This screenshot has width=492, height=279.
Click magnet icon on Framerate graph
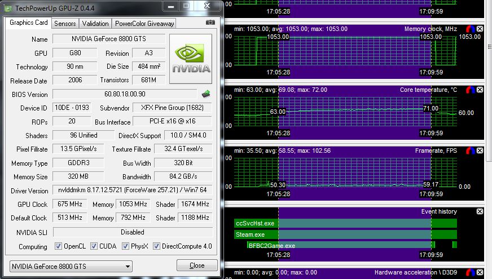(x=471, y=150)
